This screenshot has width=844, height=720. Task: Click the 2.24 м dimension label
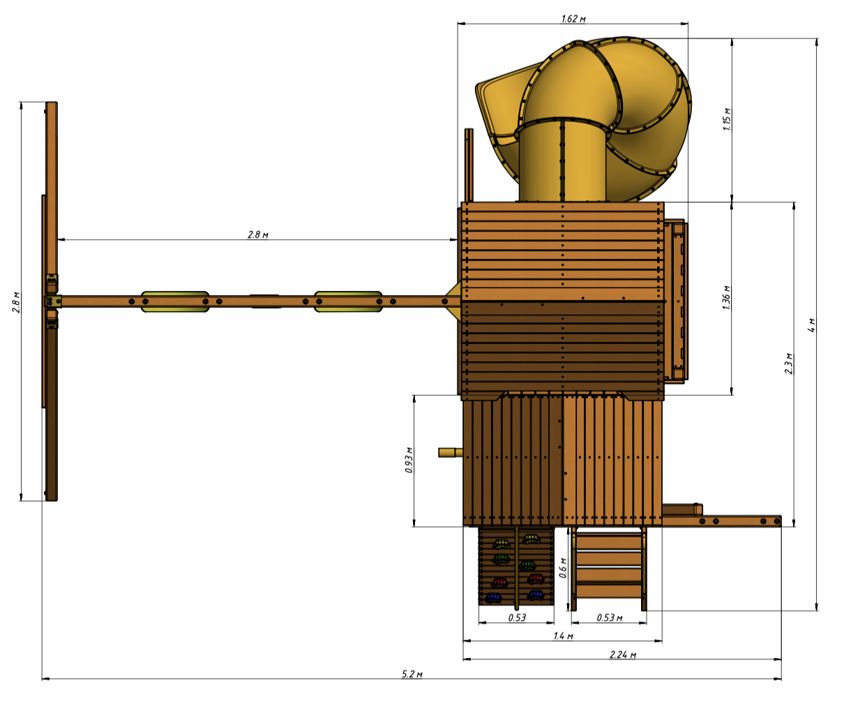[x=622, y=654]
